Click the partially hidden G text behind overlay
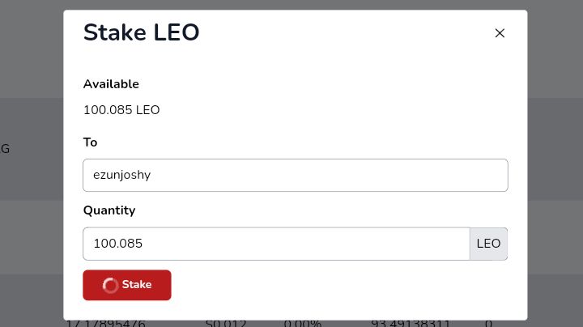The image size is (583, 327). click(5, 149)
